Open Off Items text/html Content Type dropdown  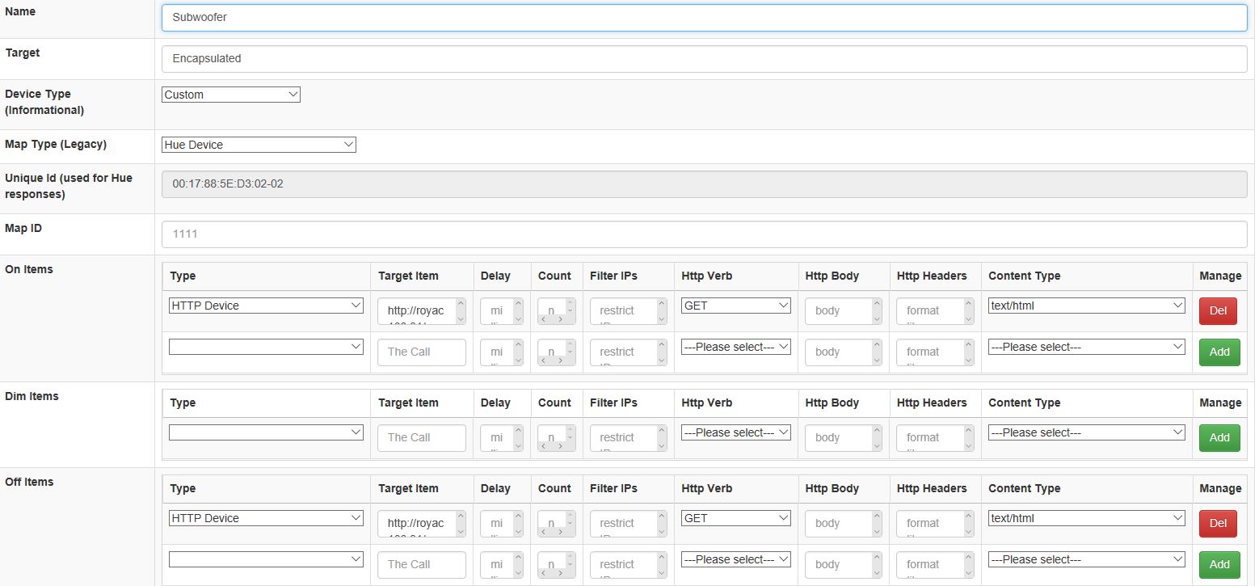click(1086, 518)
